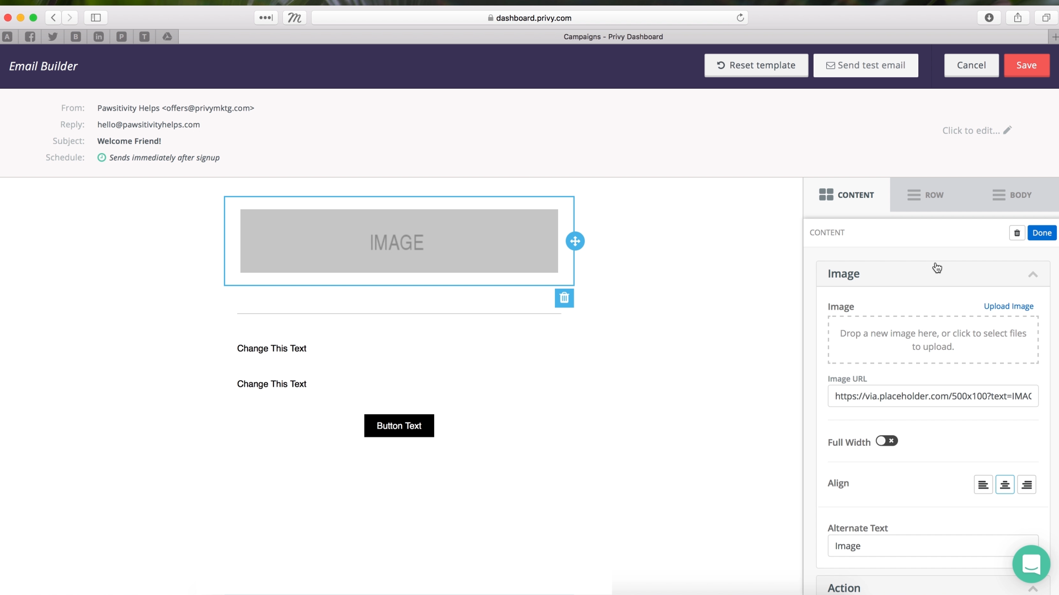
Task: Click the first Change This Text block
Action: pos(271,349)
